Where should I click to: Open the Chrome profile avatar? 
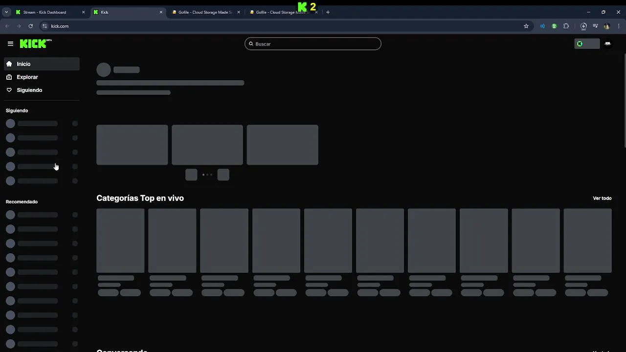tap(607, 26)
